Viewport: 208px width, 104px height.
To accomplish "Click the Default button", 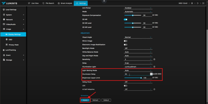I will 106,100.
